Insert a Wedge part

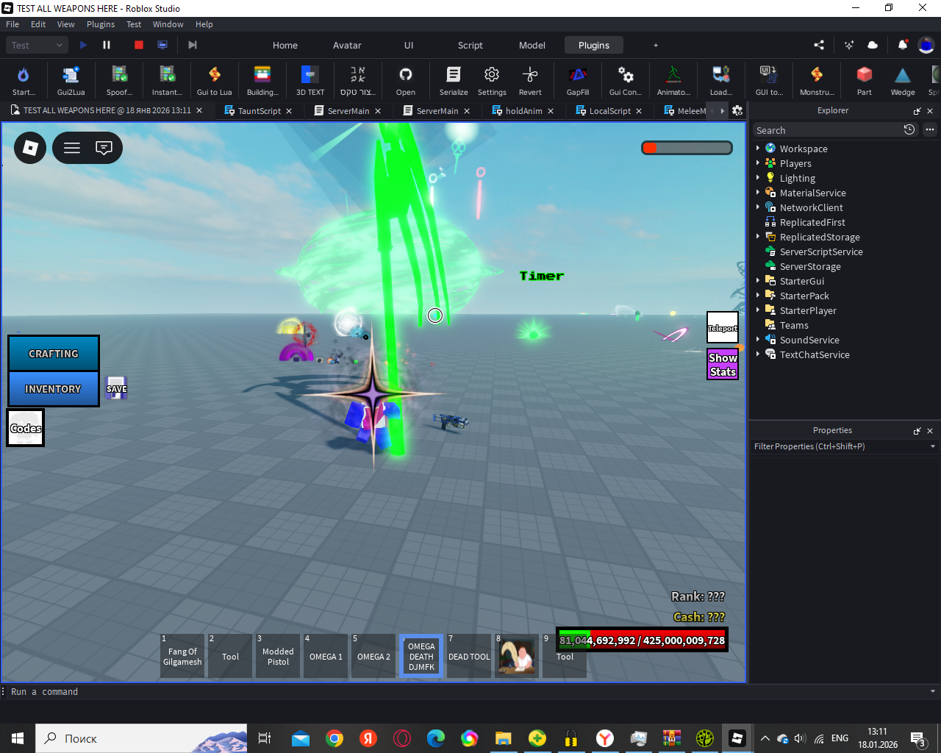pos(903,80)
